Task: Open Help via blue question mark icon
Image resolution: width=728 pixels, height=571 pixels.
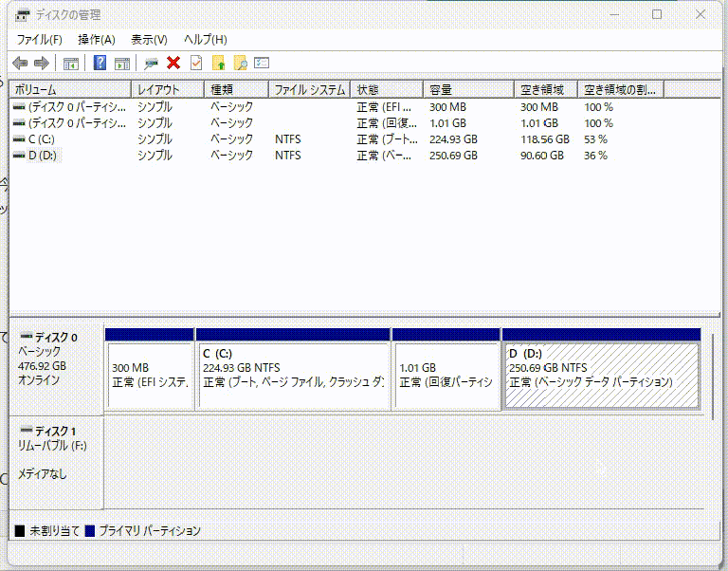Action: [100, 63]
